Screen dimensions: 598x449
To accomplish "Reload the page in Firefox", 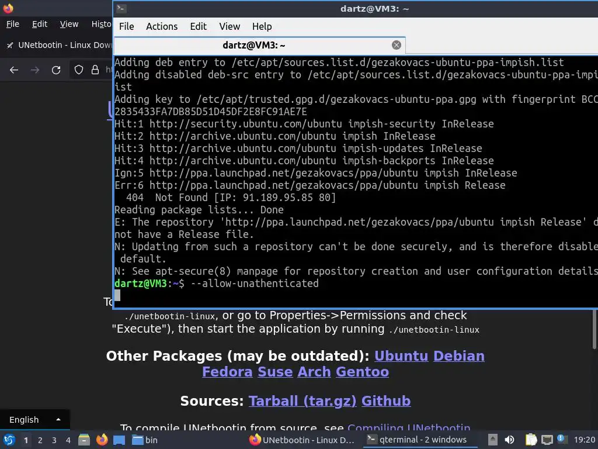I will (x=56, y=70).
